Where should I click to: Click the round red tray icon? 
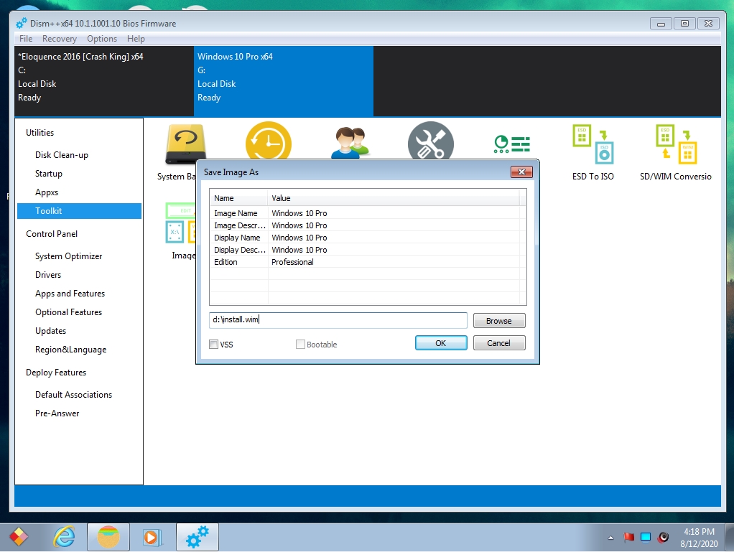click(663, 537)
